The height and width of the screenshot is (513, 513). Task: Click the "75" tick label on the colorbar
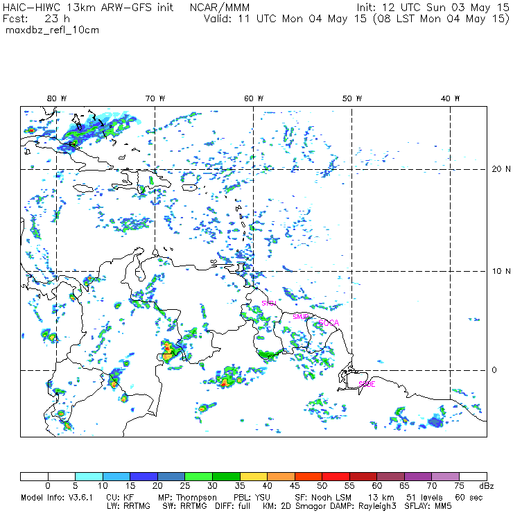click(460, 486)
